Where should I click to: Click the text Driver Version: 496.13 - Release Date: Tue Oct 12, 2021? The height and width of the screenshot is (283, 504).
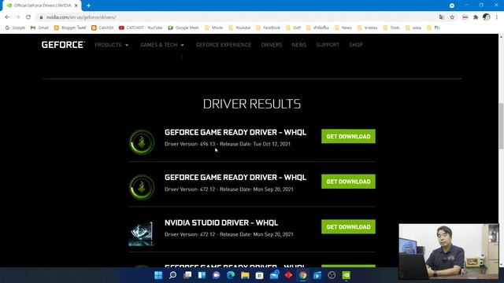click(x=228, y=144)
